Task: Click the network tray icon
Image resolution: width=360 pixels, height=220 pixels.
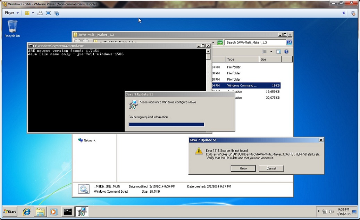Action: 325,212
